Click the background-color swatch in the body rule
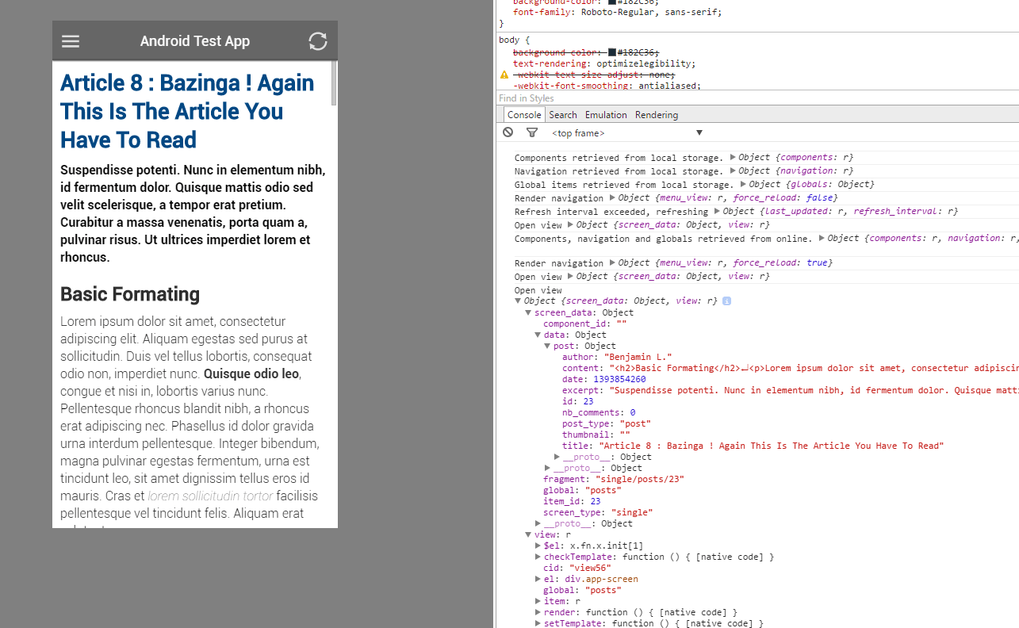 pos(612,52)
